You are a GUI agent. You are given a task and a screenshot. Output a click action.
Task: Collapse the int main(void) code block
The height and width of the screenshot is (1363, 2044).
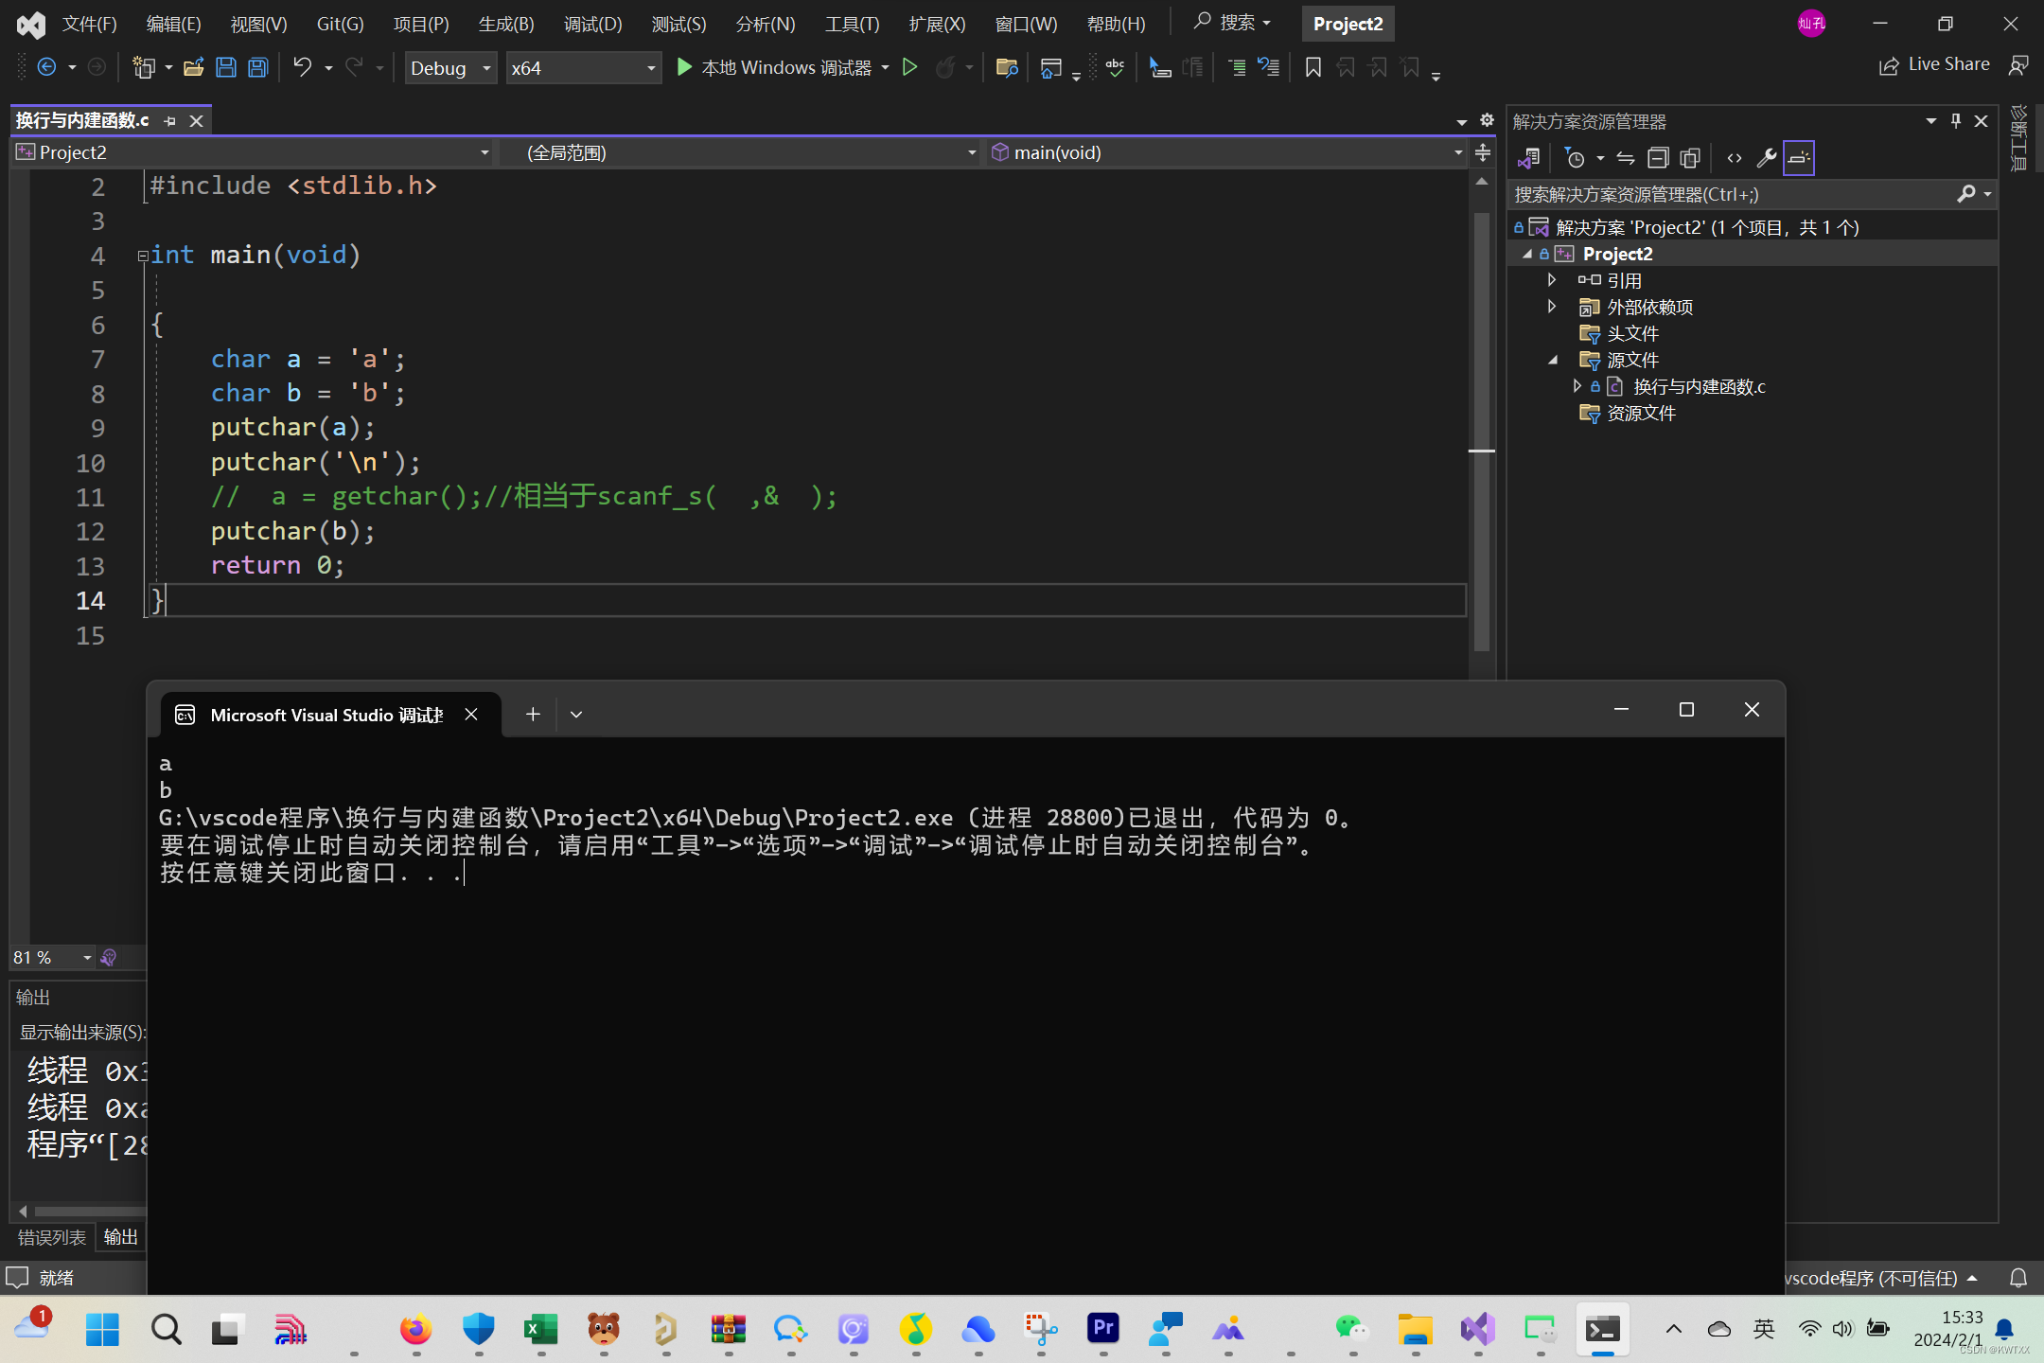tap(143, 256)
